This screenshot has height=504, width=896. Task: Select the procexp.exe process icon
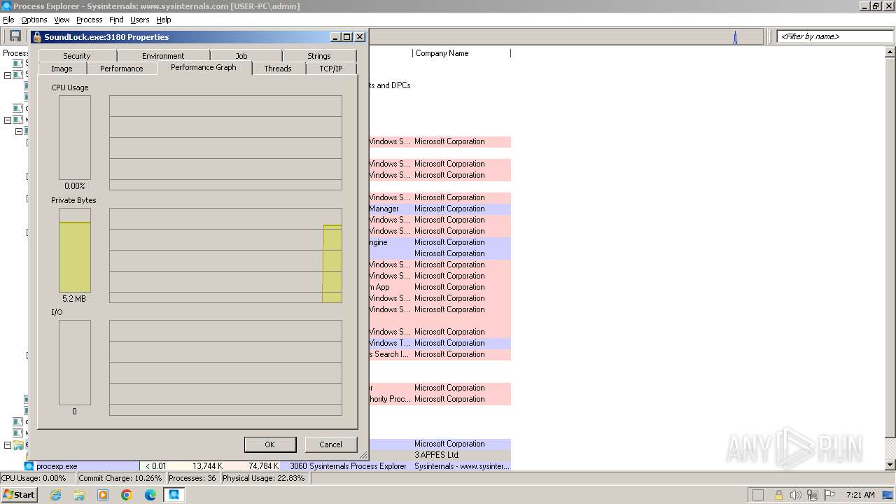29,466
